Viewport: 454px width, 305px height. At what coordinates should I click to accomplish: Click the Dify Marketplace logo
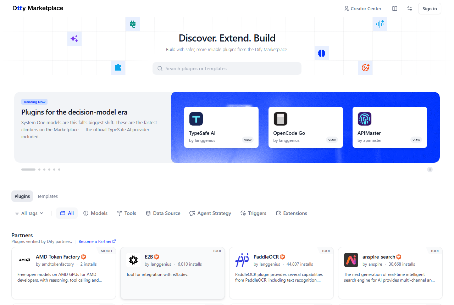pos(38,8)
